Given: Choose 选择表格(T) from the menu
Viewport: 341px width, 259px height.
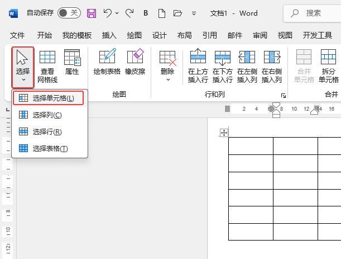Looking at the screenshot, I should pyautogui.click(x=50, y=148).
